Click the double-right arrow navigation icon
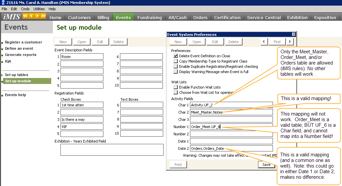Screen dimensions: 342x186 click(x=43, y=16)
